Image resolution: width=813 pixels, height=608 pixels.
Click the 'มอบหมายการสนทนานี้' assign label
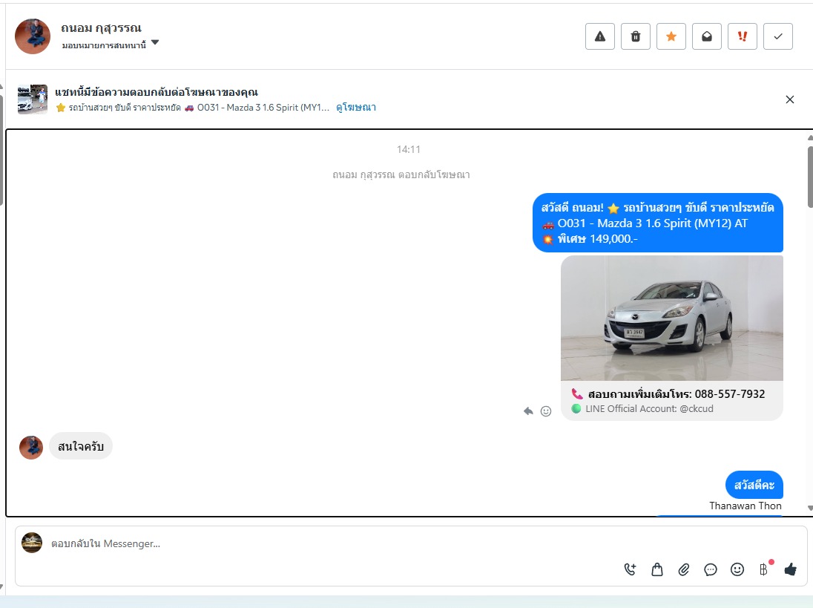tap(104, 45)
